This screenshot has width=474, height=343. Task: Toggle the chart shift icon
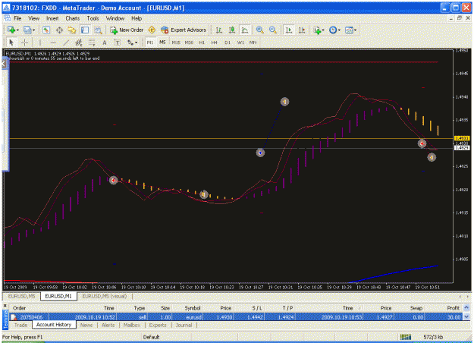pos(302,30)
